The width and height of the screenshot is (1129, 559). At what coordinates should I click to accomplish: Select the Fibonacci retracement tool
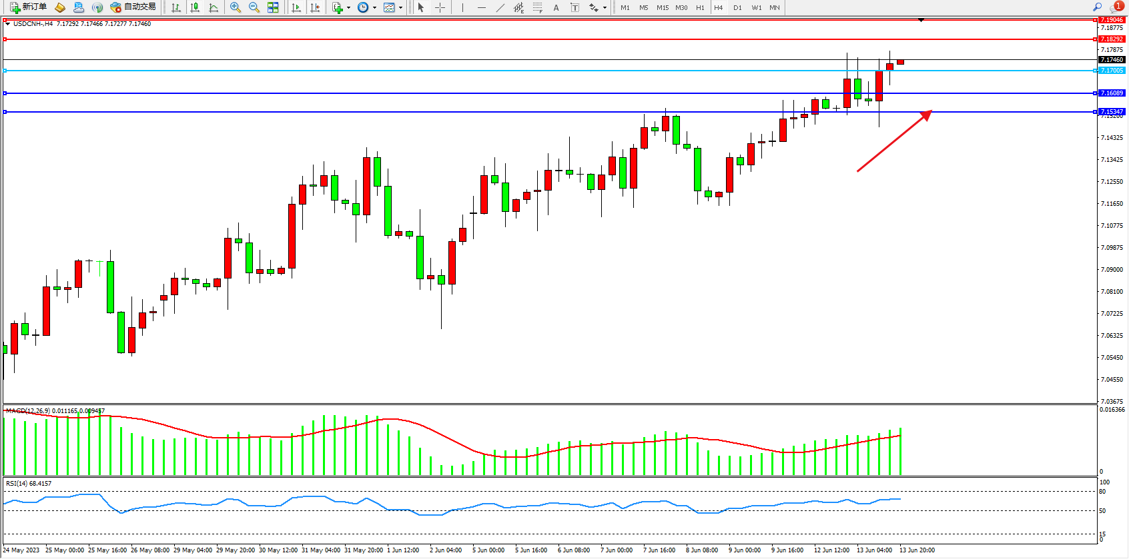(x=537, y=7)
